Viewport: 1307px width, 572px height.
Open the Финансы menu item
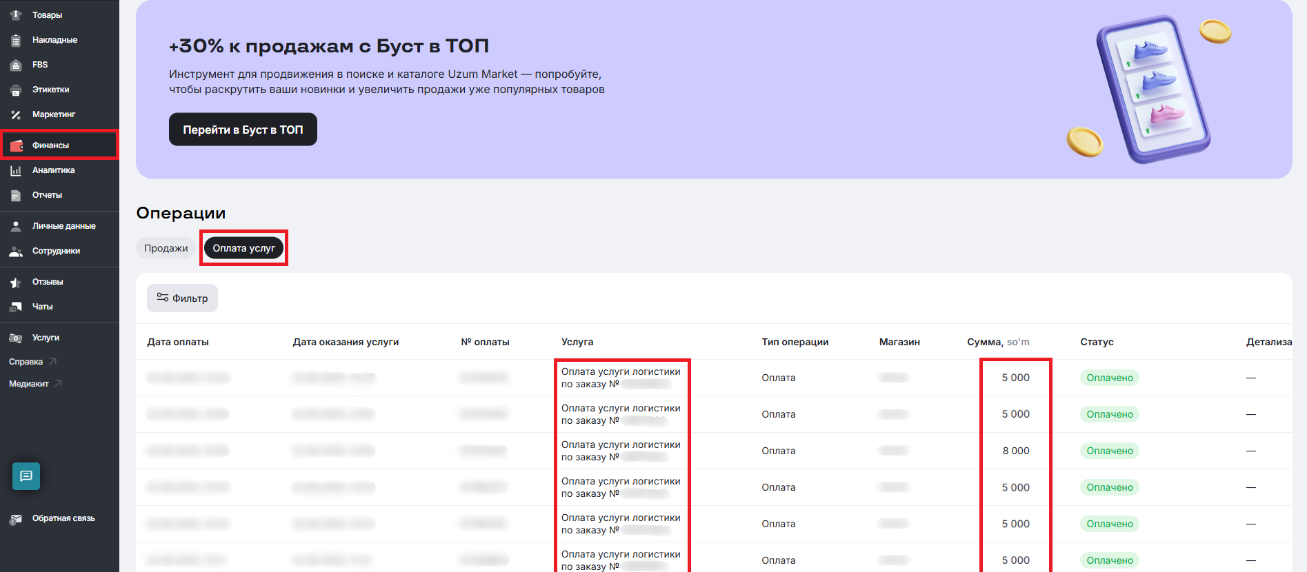(x=59, y=145)
